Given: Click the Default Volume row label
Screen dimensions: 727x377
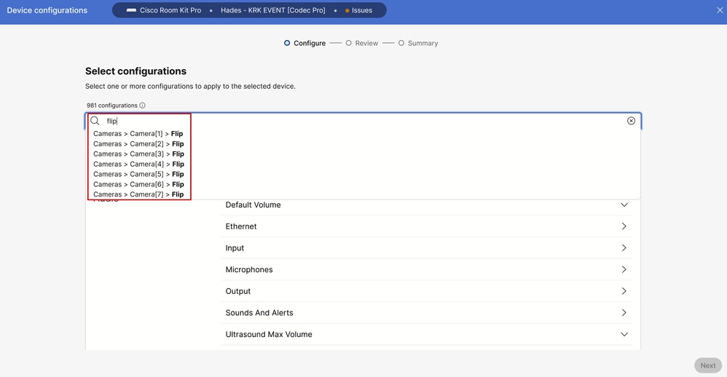Looking at the screenshot, I should tap(254, 205).
